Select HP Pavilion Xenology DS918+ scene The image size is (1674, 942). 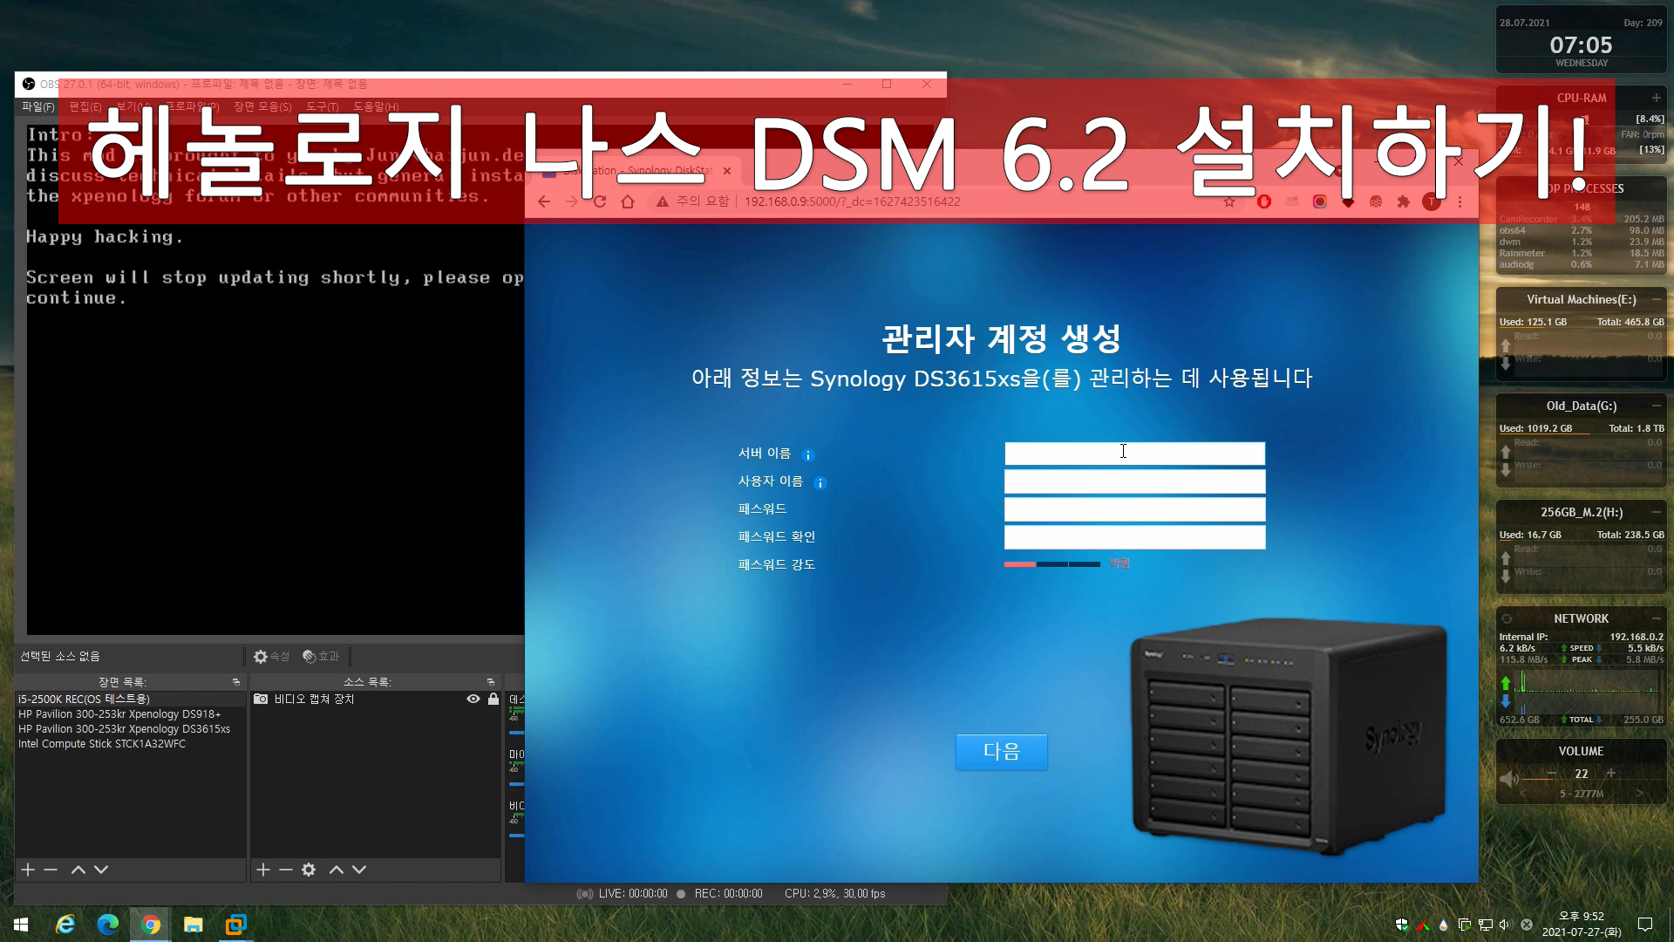(119, 713)
